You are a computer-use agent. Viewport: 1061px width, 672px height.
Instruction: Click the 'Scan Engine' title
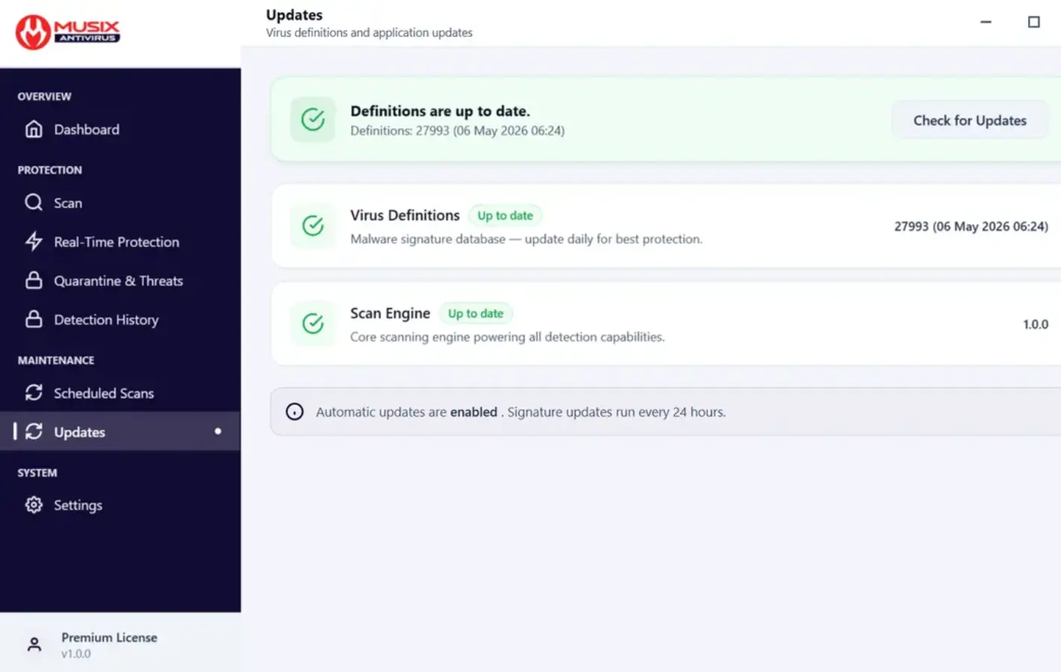pos(390,313)
